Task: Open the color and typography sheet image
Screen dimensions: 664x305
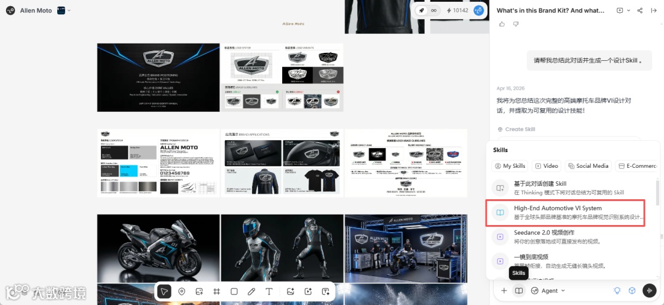Action: pos(159,163)
